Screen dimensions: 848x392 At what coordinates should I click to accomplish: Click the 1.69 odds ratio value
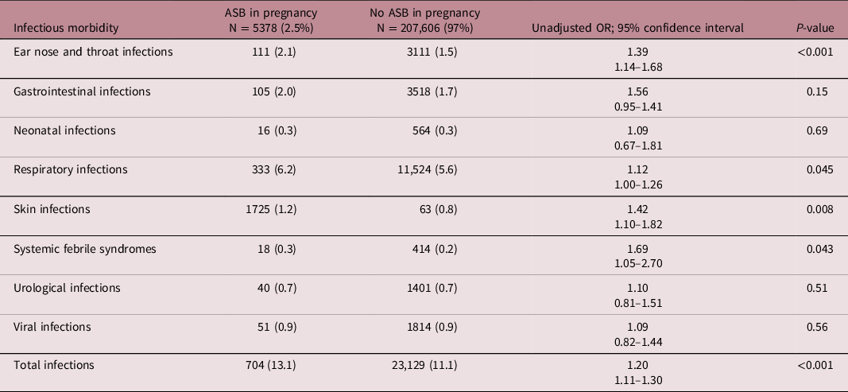(x=644, y=248)
